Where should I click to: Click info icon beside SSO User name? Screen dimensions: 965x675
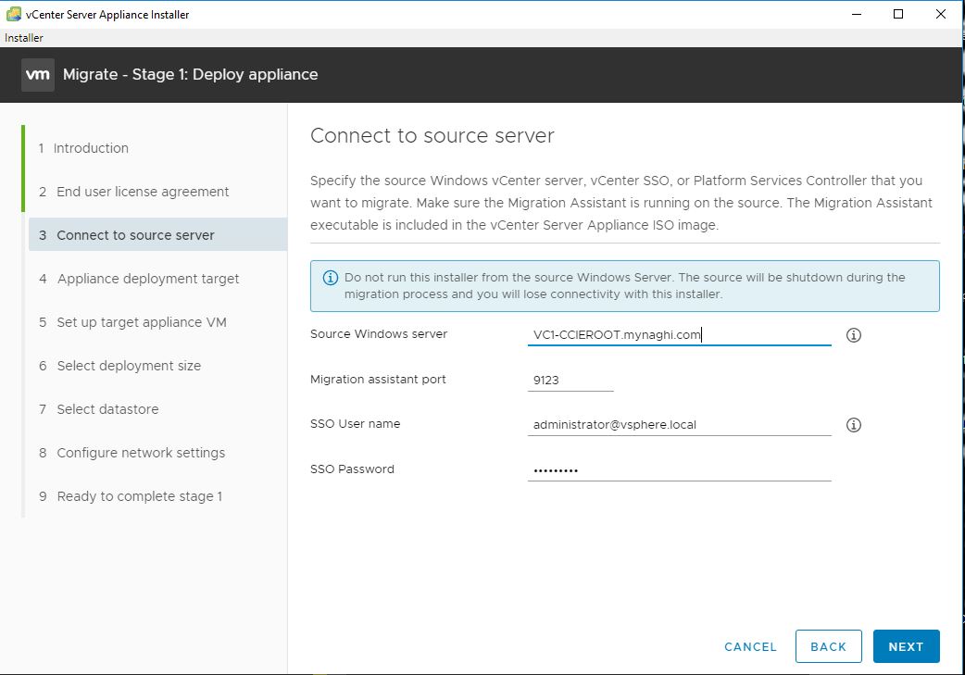854,425
